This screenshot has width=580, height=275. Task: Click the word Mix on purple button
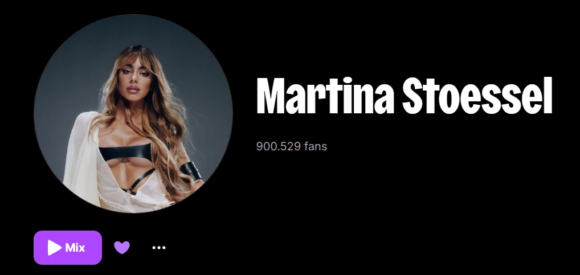tap(75, 248)
